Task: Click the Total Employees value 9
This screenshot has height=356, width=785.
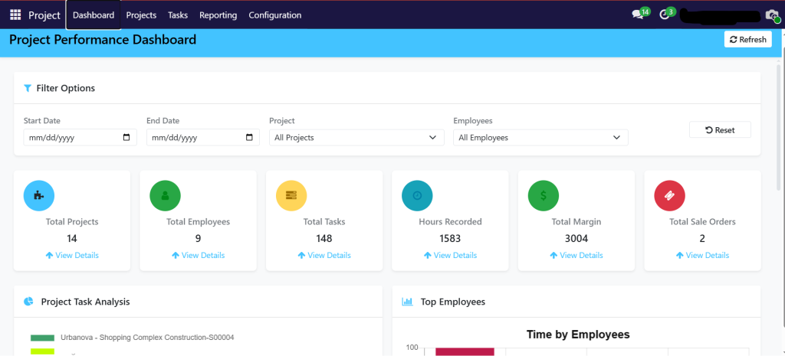Action: click(199, 239)
